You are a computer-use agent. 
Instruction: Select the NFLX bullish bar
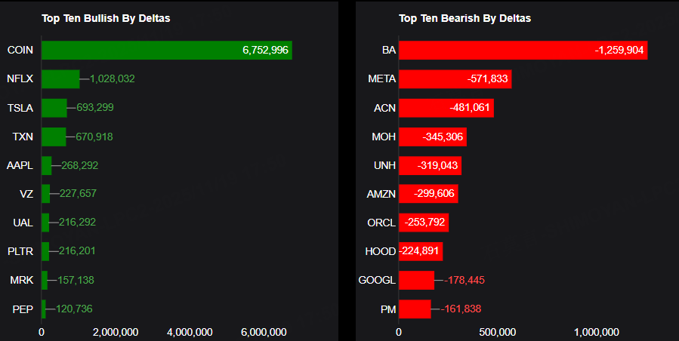tap(60, 78)
